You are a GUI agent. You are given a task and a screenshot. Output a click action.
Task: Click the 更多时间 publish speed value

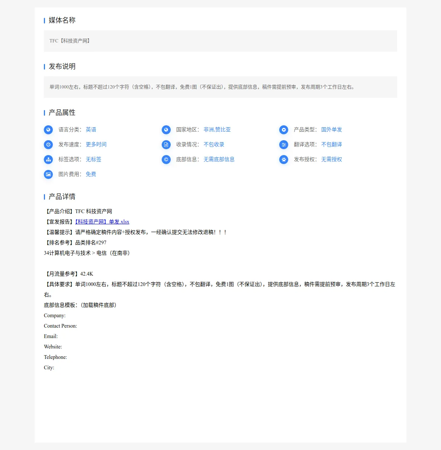(x=96, y=144)
